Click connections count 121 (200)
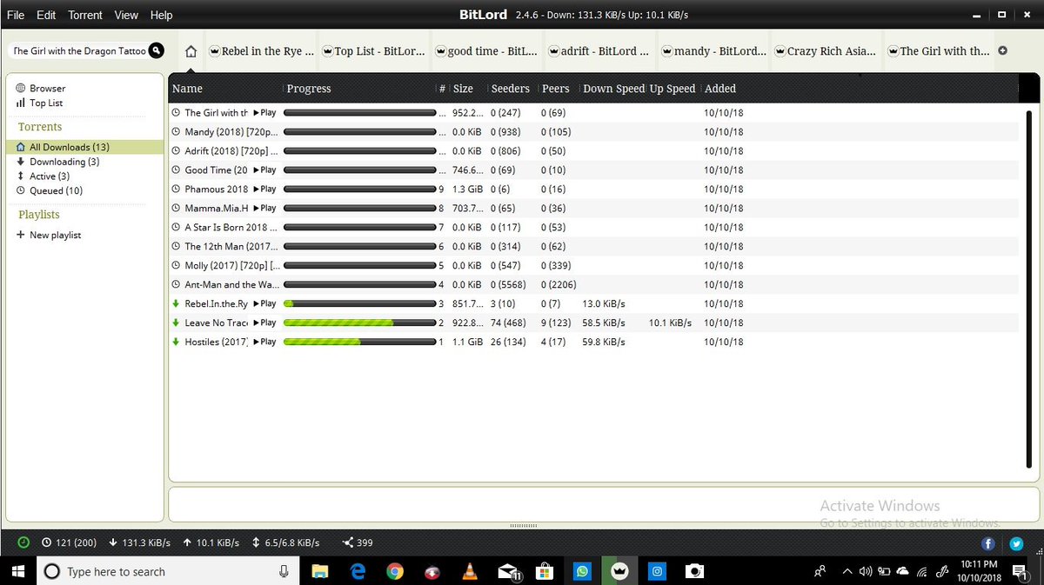This screenshot has height=585, width=1044. pyautogui.click(x=69, y=542)
